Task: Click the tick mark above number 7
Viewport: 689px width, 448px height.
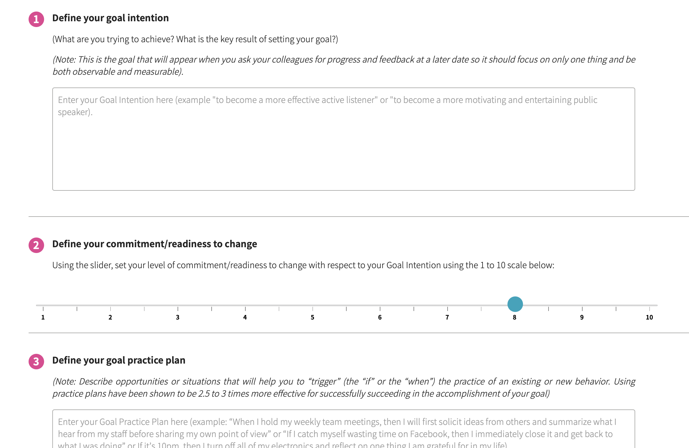Action: (x=447, y=309)
